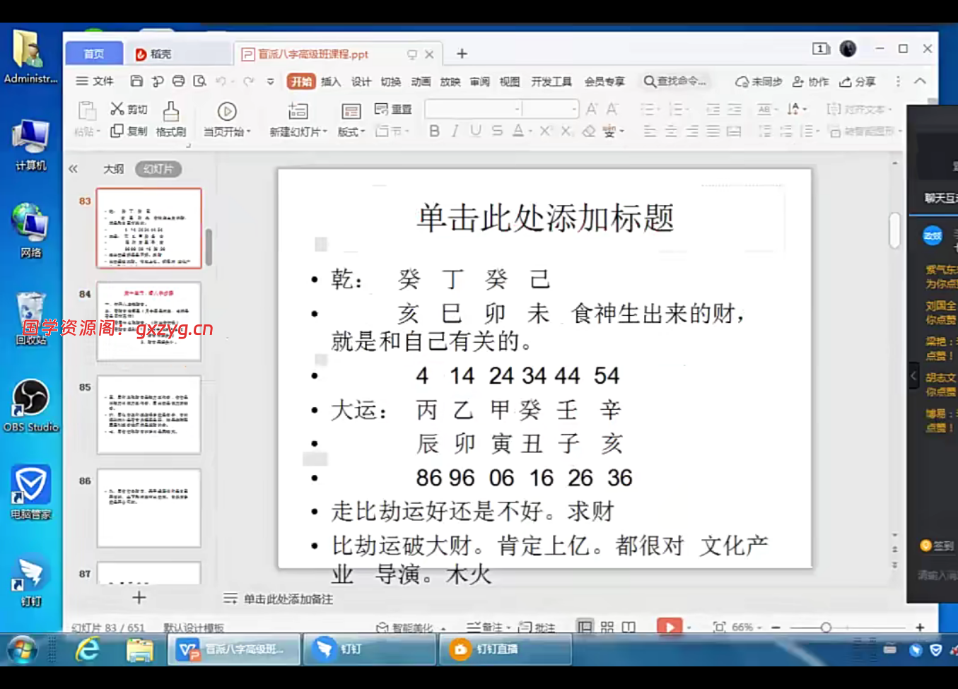
Task: Open the 会员专享 member tab
Action: [x=604, y=81]
